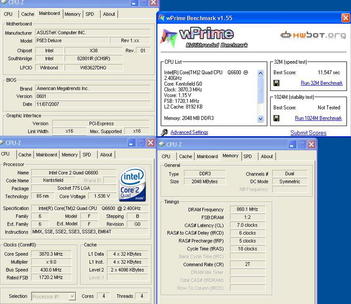Click the floppy save icon under 1024M stability test
This screenshot has width=351, height=304.
click(x=276, y=118)
